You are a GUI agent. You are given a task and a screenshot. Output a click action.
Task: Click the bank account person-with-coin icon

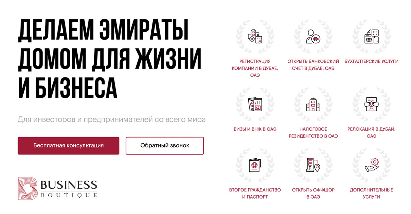[313, 37]
